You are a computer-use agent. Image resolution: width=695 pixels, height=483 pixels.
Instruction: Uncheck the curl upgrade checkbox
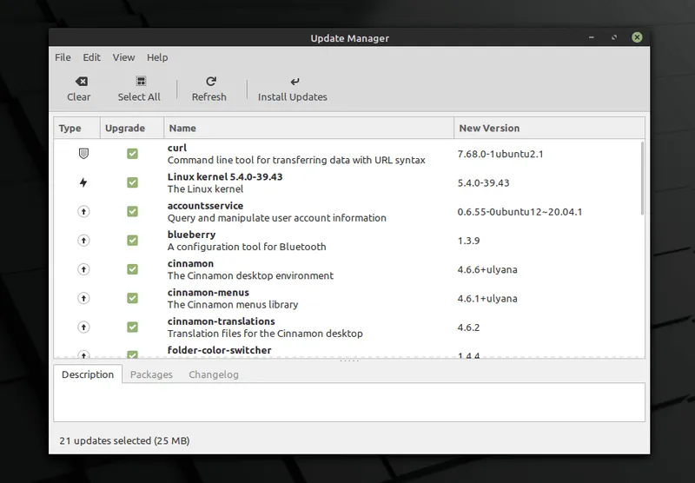click(x=132, y=154)
